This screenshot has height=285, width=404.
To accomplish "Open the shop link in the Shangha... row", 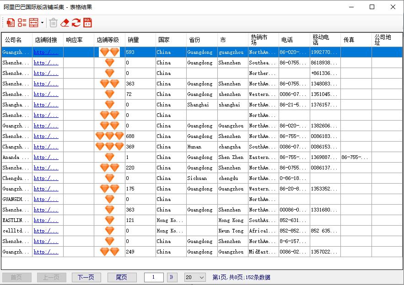I will click(46, 105).
